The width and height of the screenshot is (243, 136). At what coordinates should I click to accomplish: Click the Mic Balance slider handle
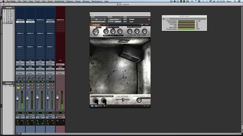click(123, 100)
